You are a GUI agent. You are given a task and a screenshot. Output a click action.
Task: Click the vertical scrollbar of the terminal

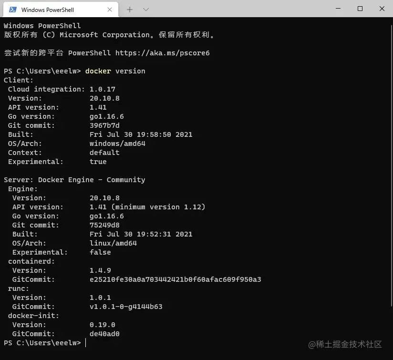pos(392,165)
